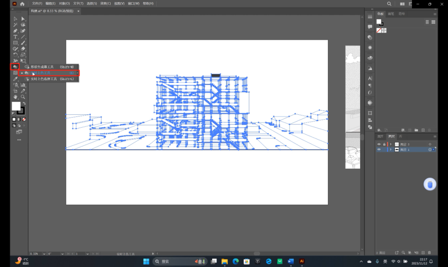448x267 pixels.
Task: Toggle the lock on 图层 2
Action: (384, 144)
